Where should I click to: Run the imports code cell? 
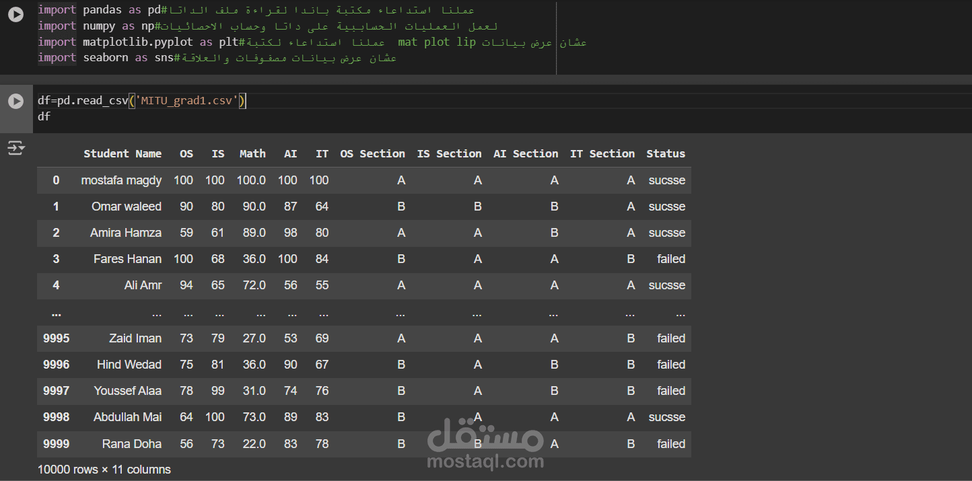(x=15, y=14)
